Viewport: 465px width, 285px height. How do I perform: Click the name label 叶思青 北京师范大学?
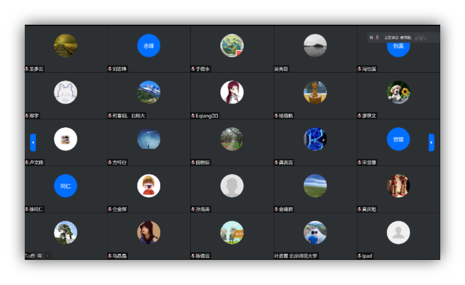pos(296,256)
